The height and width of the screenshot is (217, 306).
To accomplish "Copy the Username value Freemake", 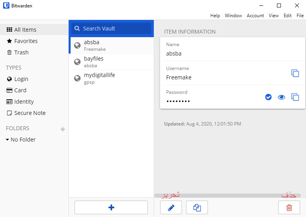I will point(295,73).
